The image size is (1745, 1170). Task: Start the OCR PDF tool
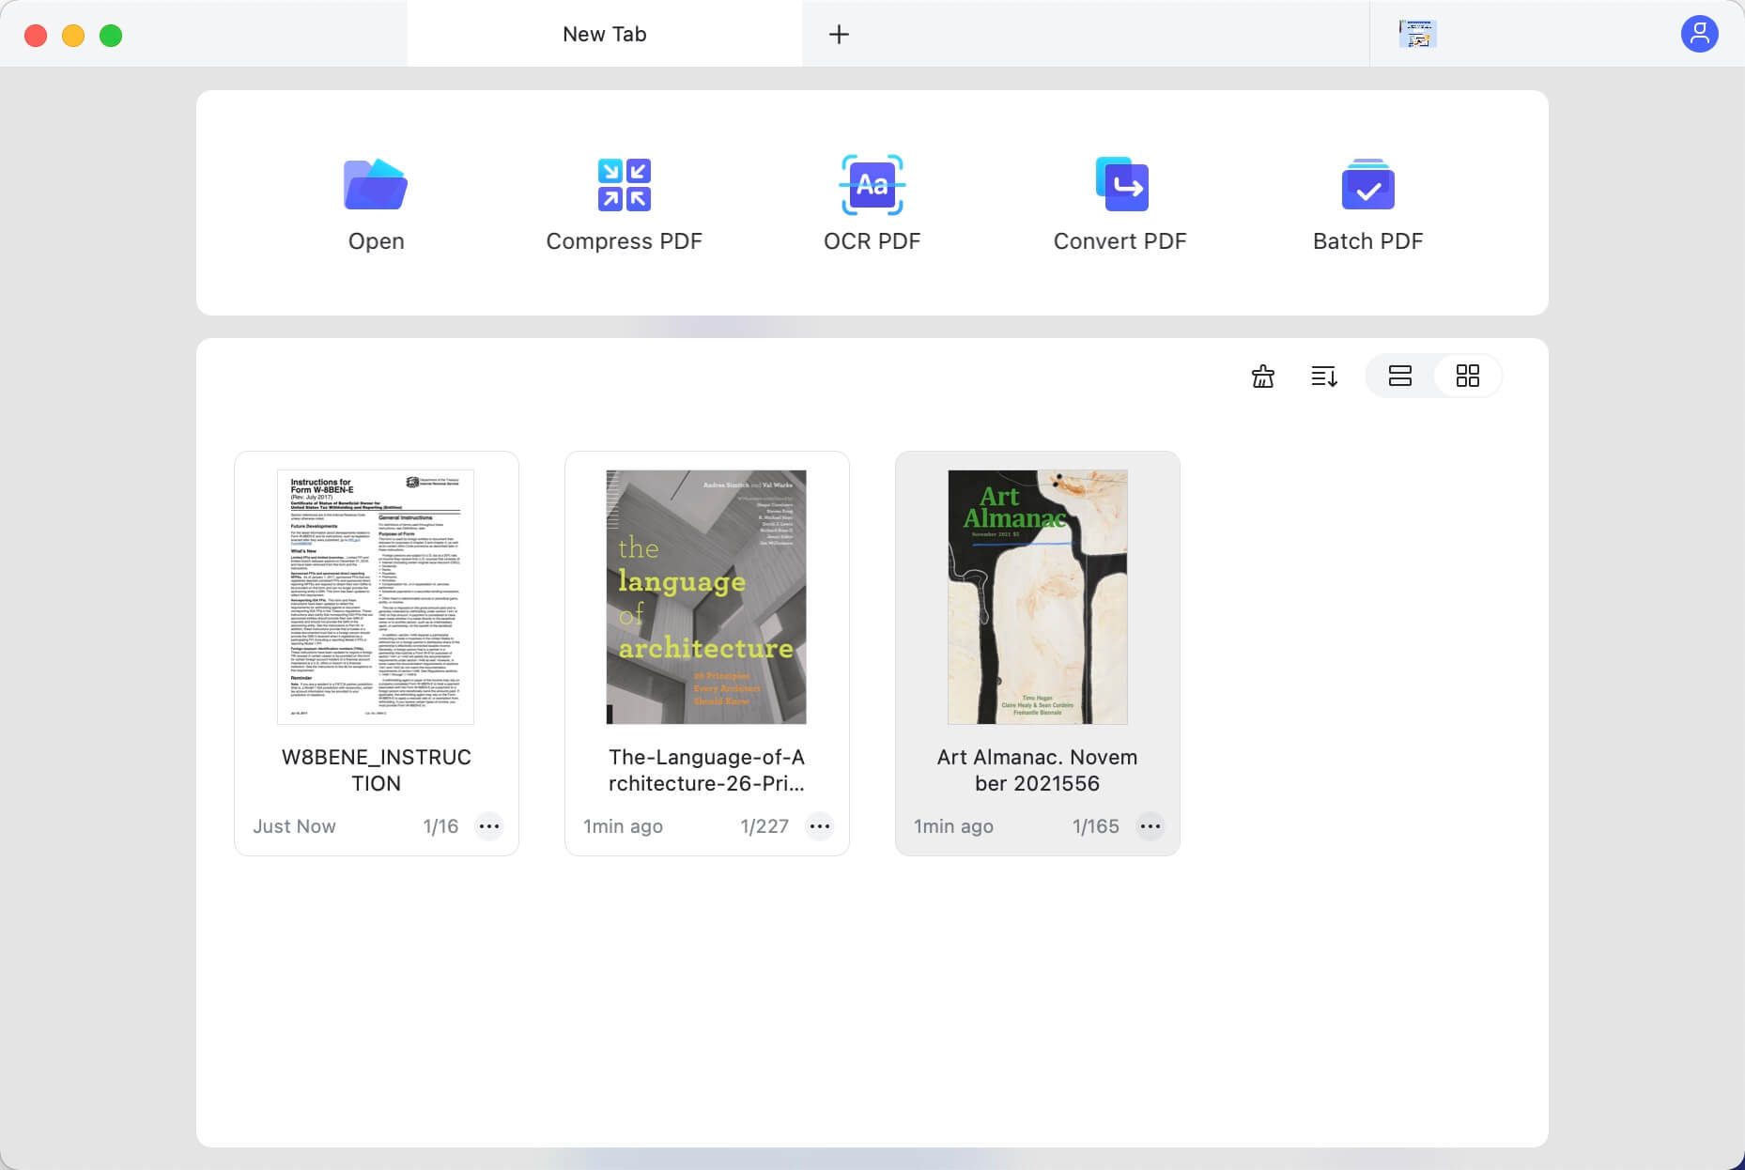(x=872, y=184)
